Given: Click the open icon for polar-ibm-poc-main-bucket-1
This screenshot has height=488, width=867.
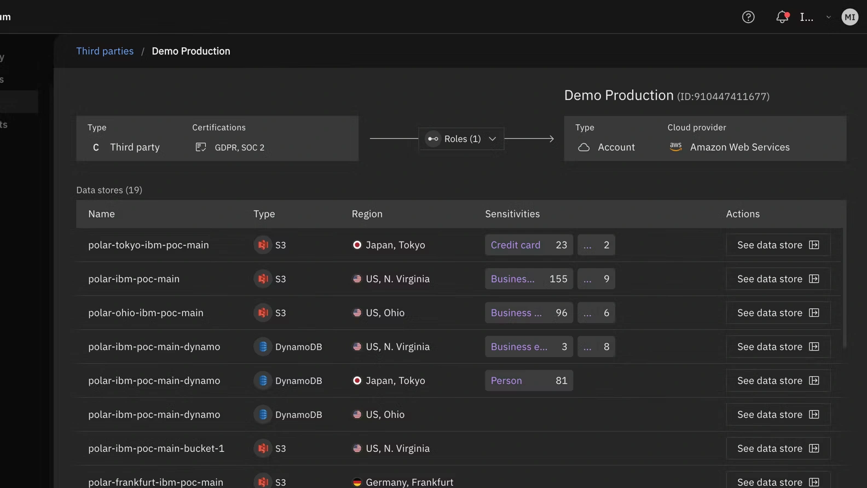Looking at the screenshot, I should 814,449.
